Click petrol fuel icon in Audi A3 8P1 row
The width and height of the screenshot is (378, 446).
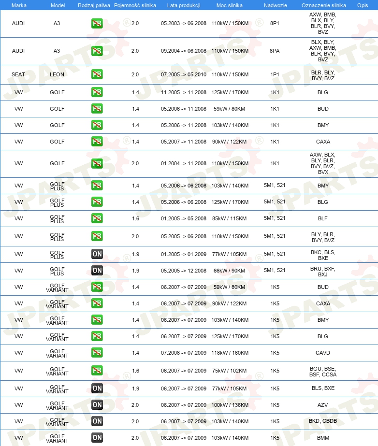point(97,23)
